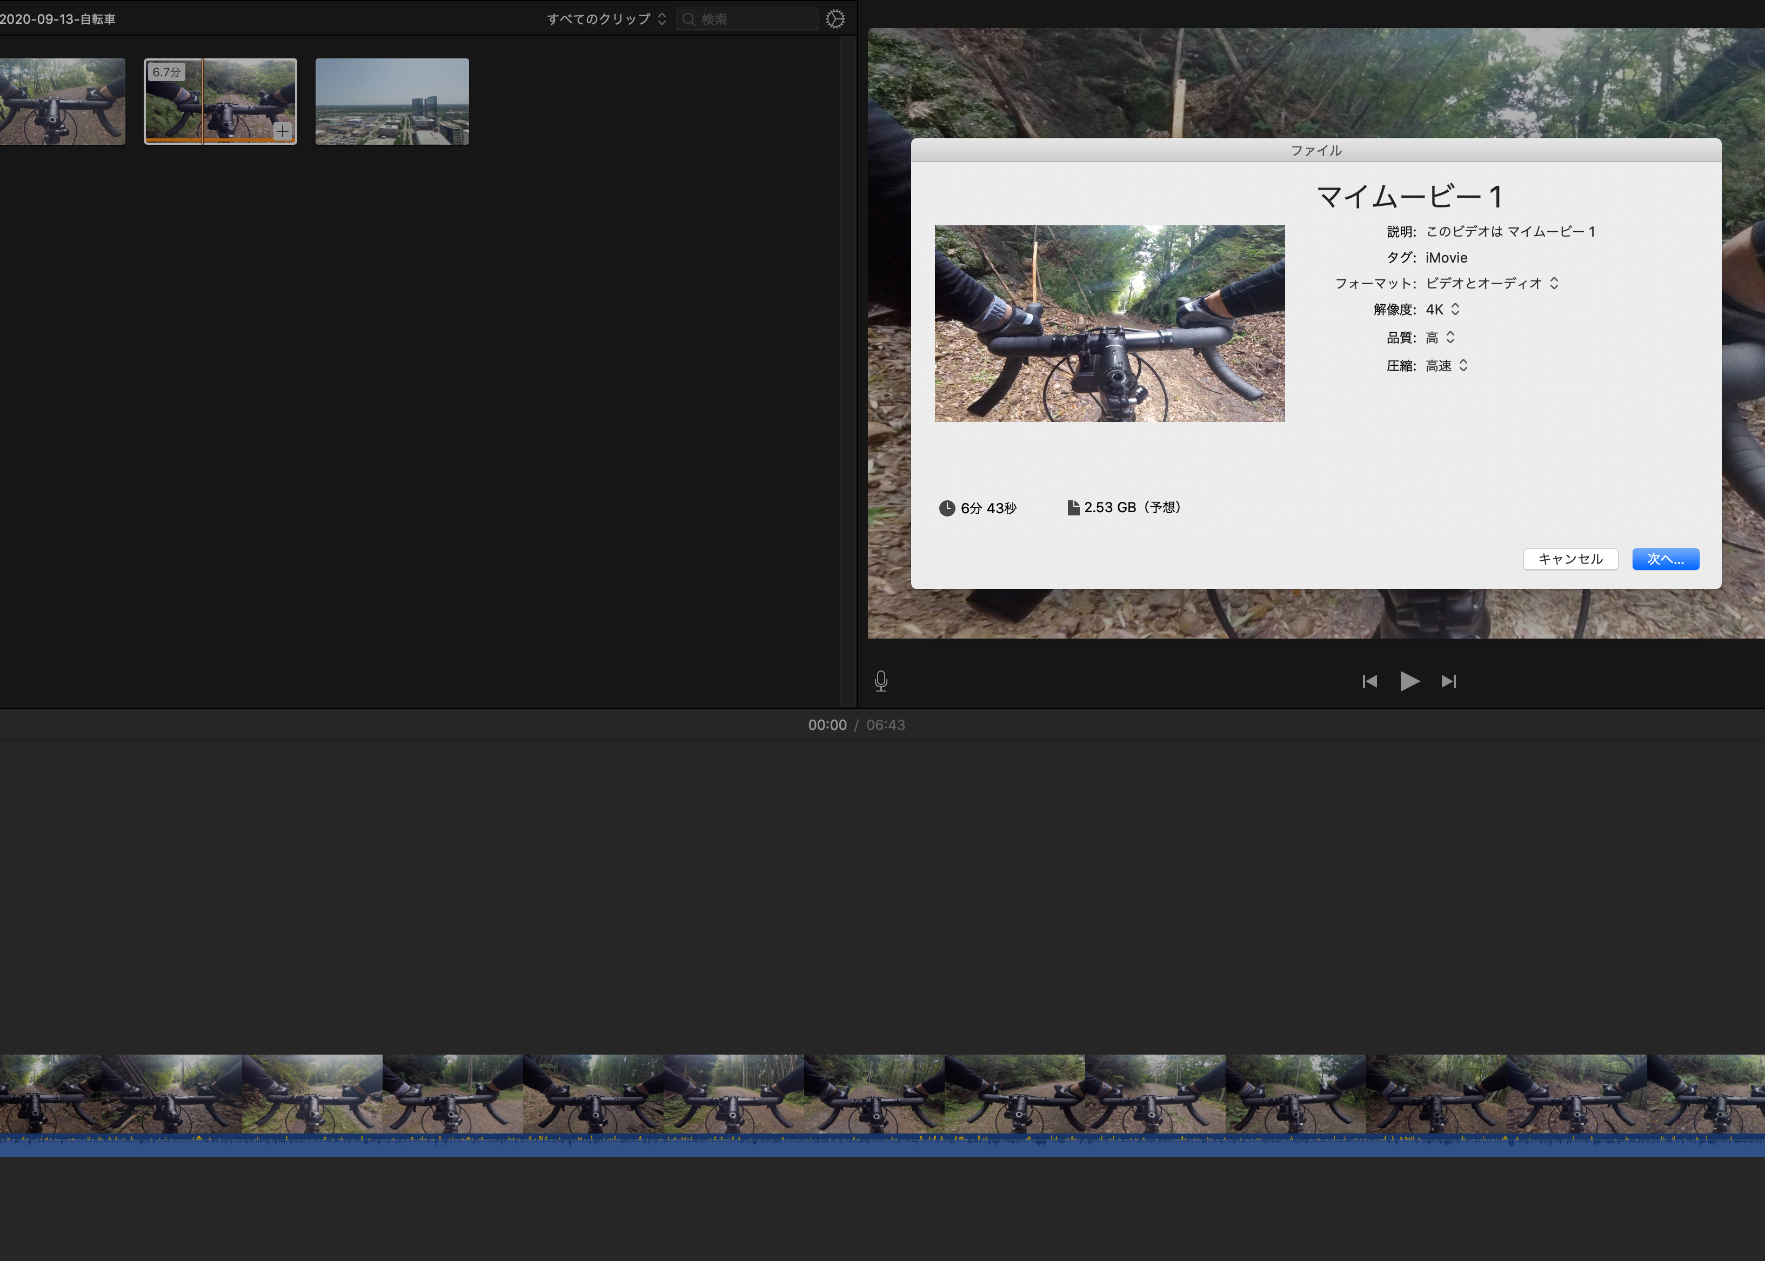Click the キャンセル button
1765x1261 pixels.
(x=1570, y=559)
